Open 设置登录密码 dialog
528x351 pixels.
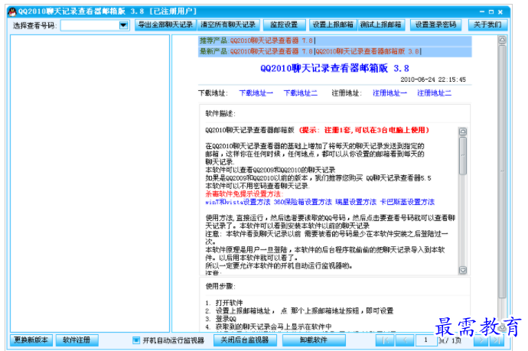(x=435, y=24)
